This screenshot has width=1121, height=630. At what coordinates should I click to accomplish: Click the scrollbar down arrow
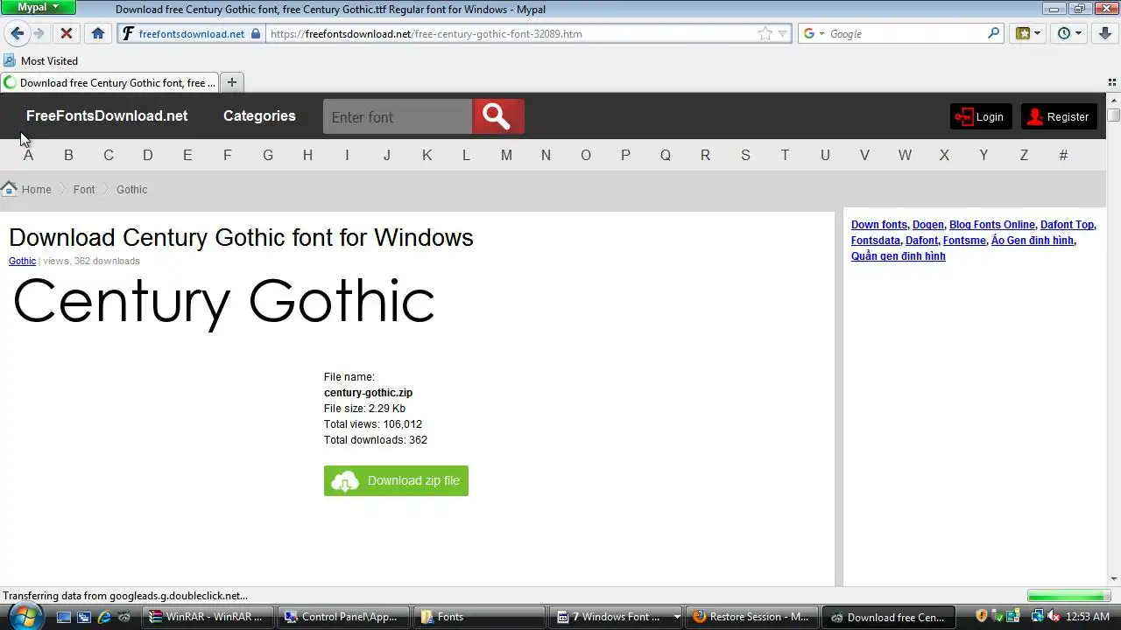[1114, 578]
